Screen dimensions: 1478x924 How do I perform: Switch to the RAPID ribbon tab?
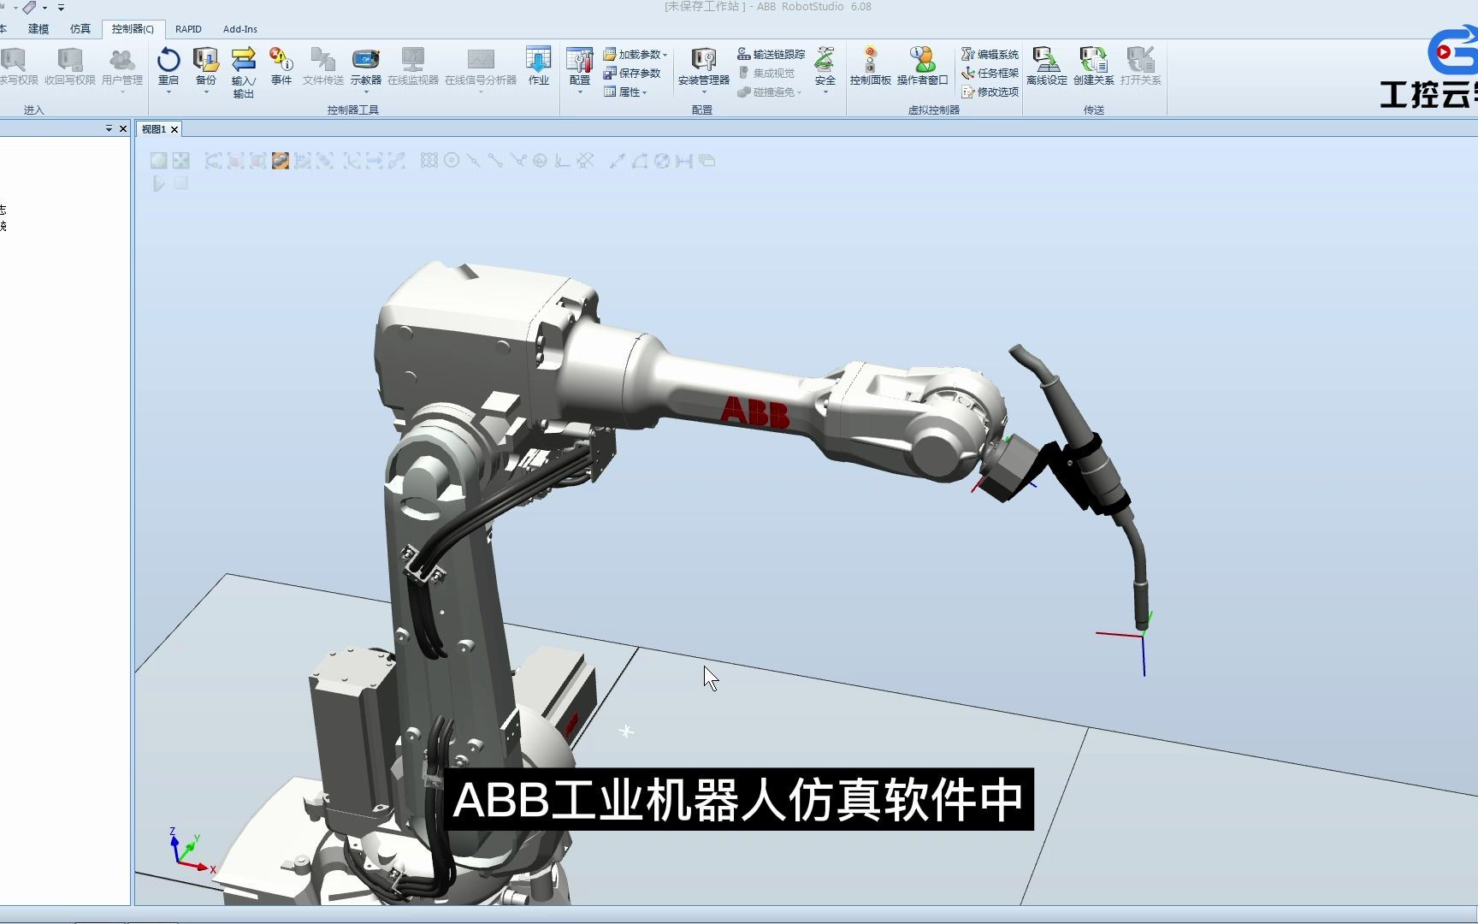187,28
